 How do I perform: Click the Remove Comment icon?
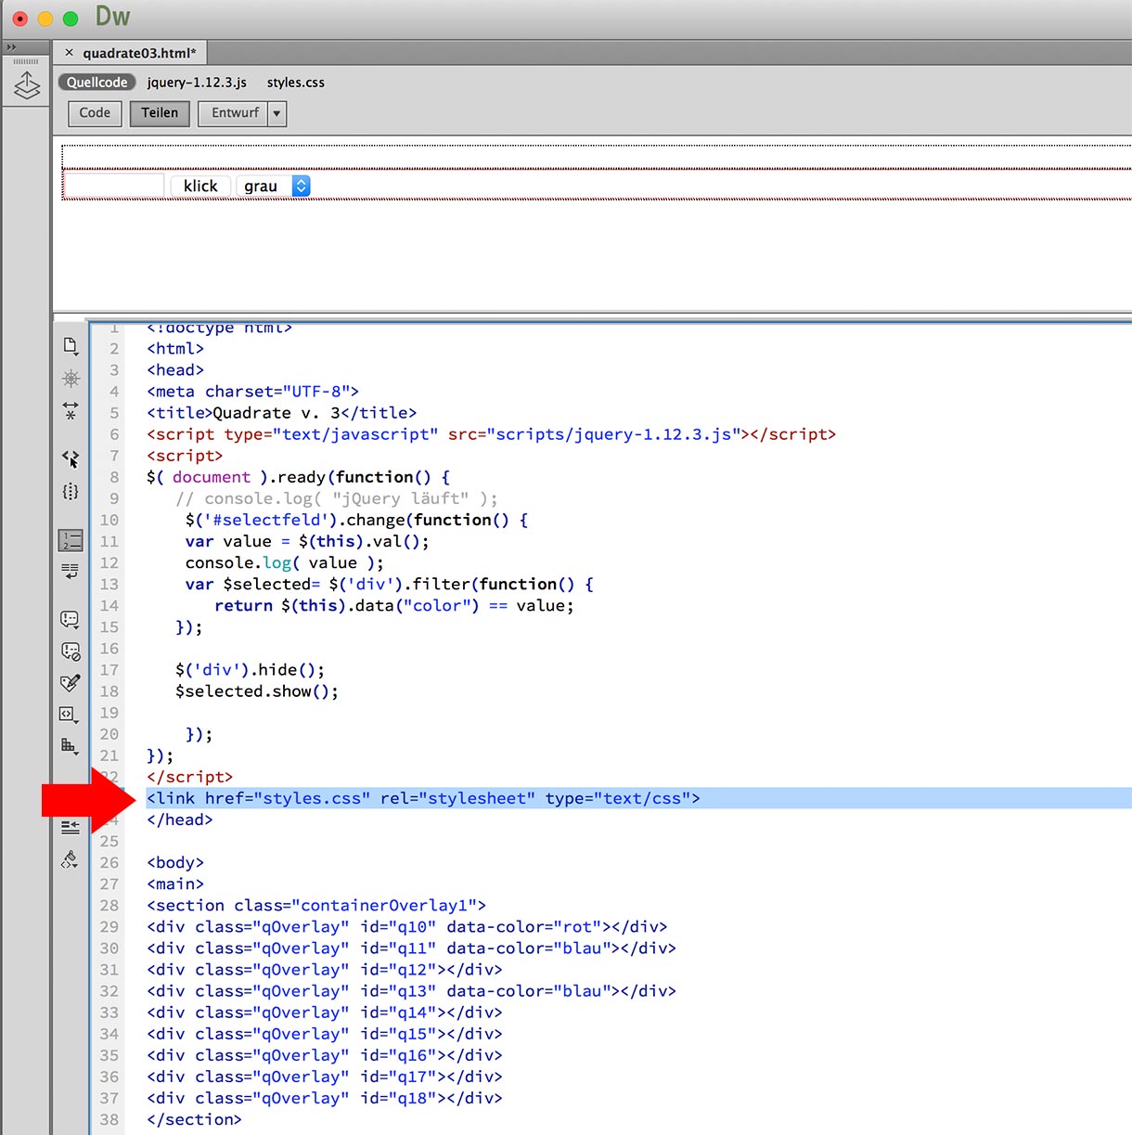pyautogui.click(x=70, y=651)
